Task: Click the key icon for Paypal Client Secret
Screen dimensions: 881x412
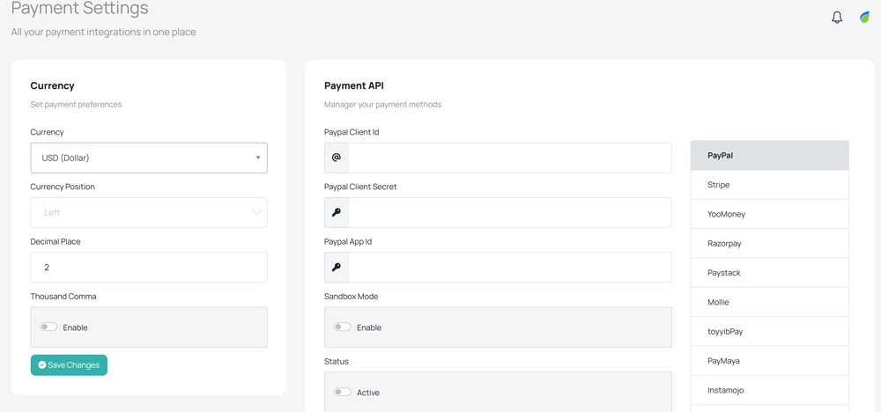Action: (337, 213)
